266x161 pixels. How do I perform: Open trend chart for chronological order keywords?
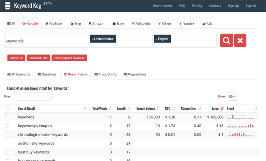tap(241, 134)
